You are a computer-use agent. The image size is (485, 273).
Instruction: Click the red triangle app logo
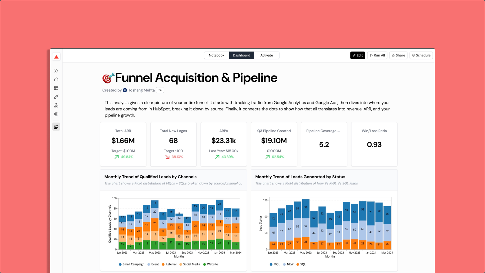56,57
